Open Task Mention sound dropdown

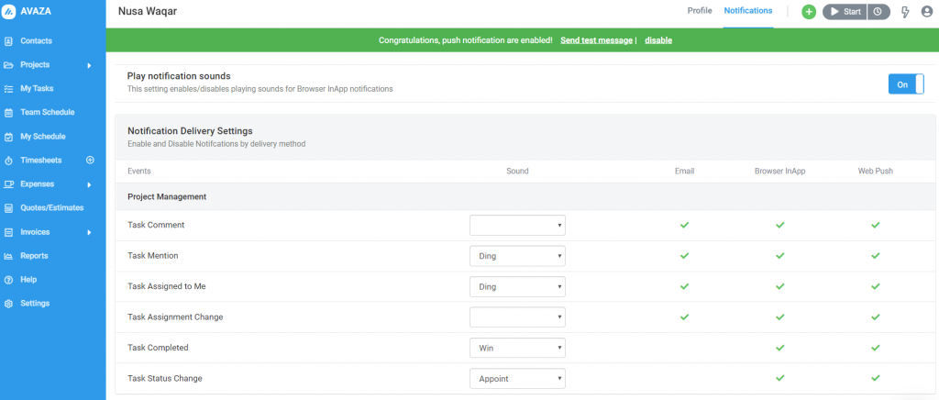[517, 256]
